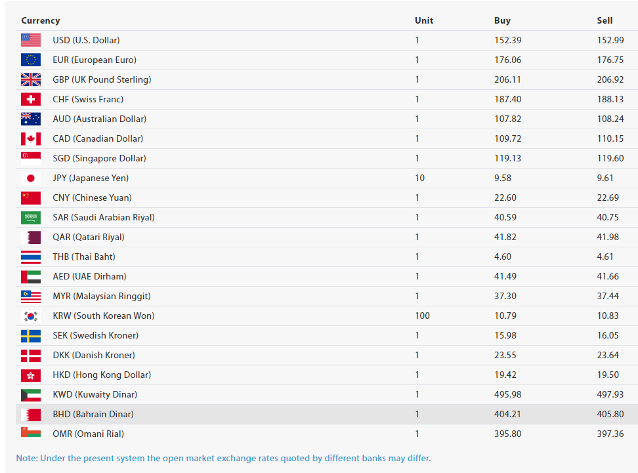Image resolution: width=638 pixels, height=473 pixels.
Task: Click the Unit column header
Action: click(x=424, y=21)
